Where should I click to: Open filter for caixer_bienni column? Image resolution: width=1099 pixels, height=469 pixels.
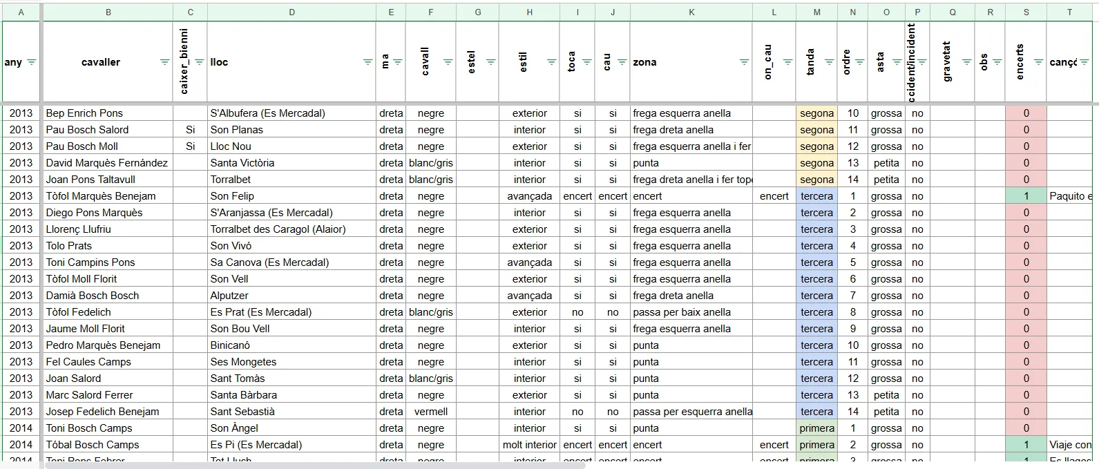[x=200, y=62]
